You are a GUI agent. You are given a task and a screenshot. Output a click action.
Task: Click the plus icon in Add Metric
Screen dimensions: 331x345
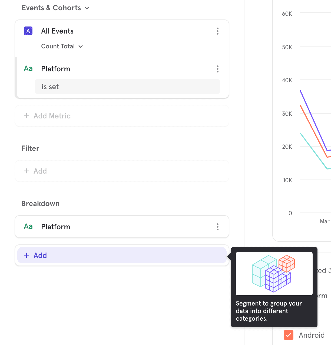pos(27,116)
